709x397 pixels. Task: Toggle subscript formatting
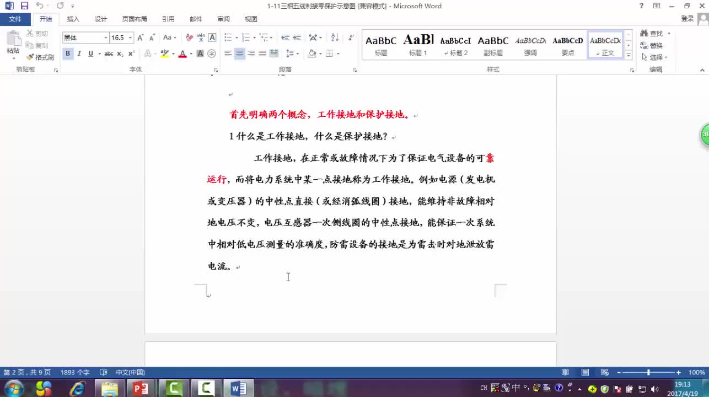tap(120, 53)
